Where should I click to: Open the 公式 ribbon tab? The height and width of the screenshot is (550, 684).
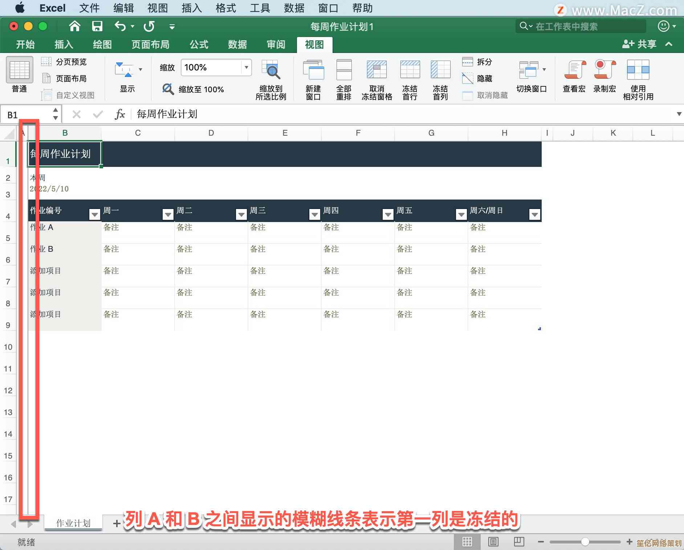click(x=199, y=45)
